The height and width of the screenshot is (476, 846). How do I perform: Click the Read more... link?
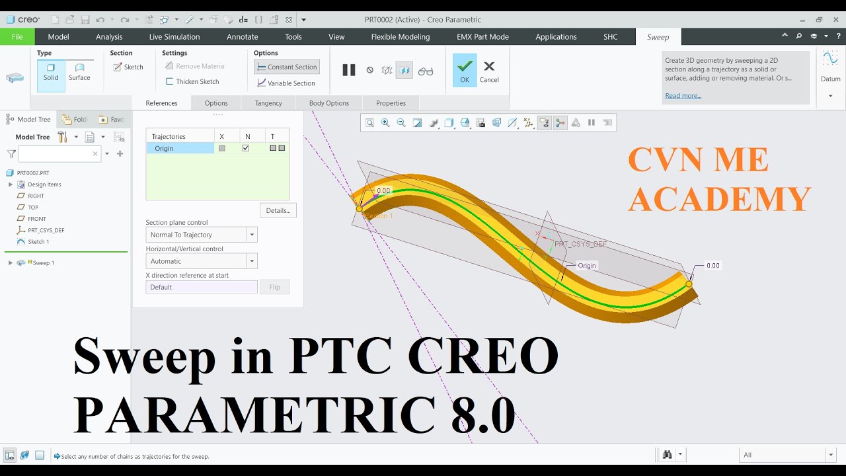[x=683, y=96]
